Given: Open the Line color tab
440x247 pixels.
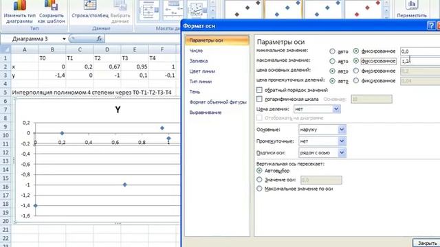Looking at the screenshot, I should [x=202, y=71].
